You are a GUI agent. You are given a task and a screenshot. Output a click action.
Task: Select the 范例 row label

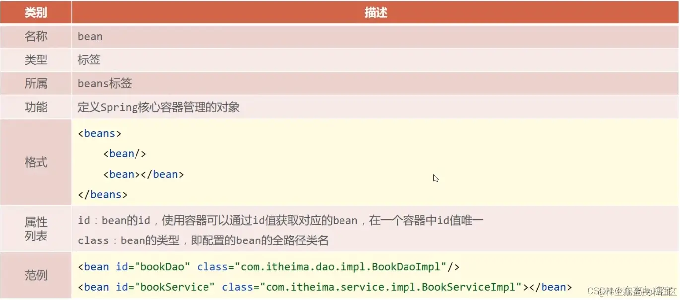36,275
